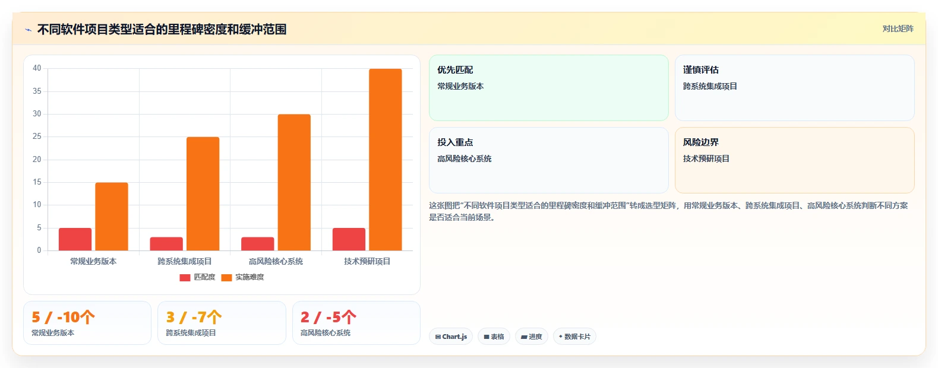Click the 实施难度 legend label
The height and width of the screenshot is (368, 938).
coord(249,277)
